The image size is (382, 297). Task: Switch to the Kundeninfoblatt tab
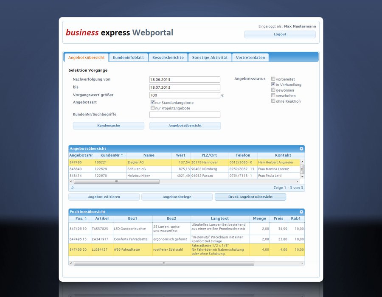(x=128, y=57)
